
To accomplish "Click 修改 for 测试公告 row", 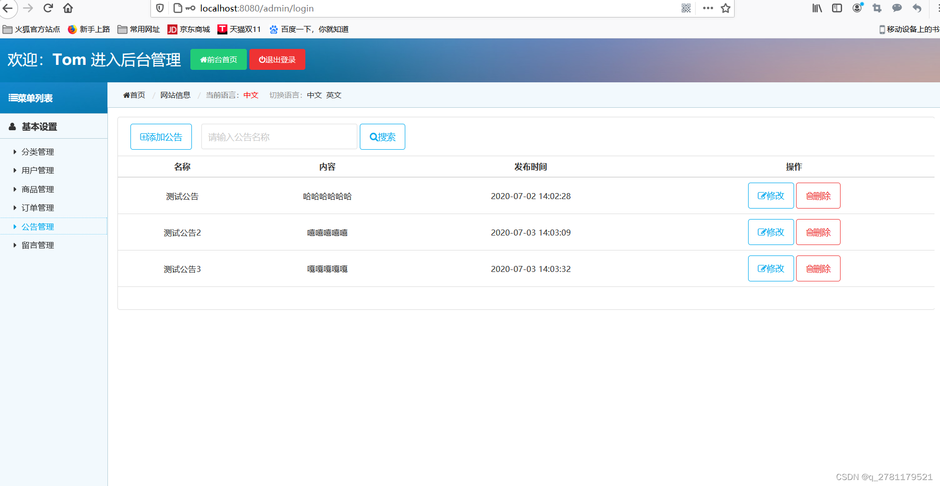I will click(771, 196).
